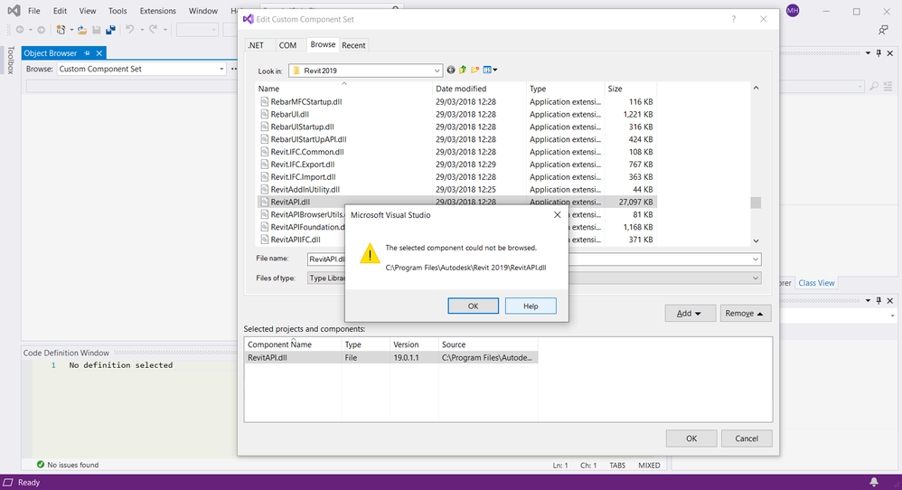Switch to the Recent tab
Viewport: 902px width, 490px height.
tap(353, 45)
